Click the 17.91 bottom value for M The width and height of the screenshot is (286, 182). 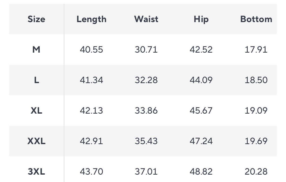pos(256,50)
